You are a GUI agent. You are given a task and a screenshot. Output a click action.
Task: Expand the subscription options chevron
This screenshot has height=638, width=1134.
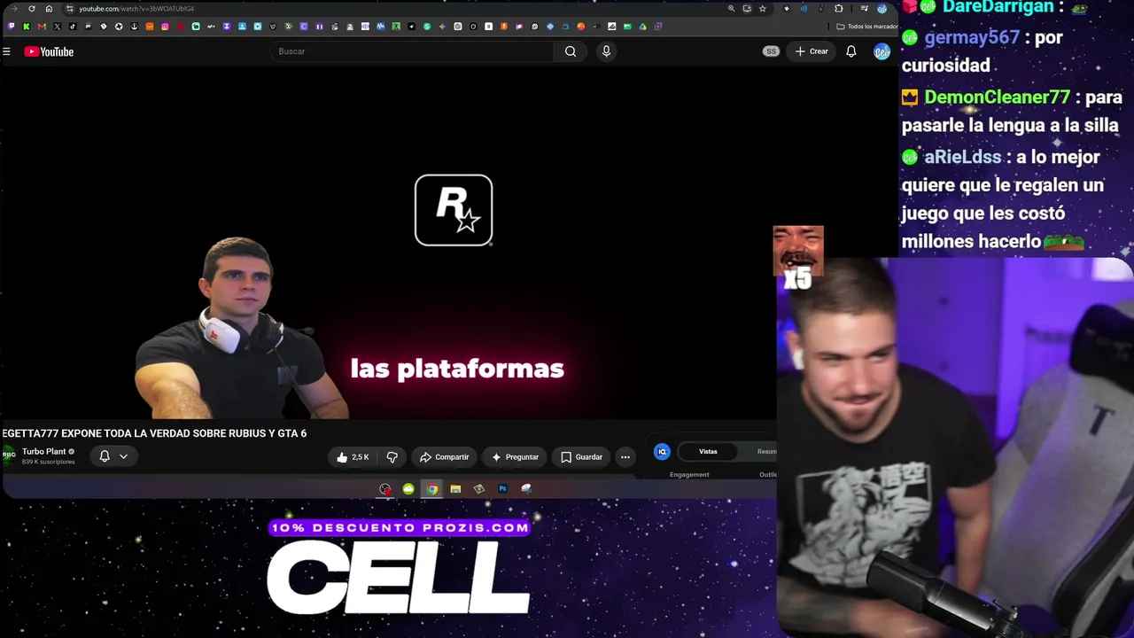[123, 456]
